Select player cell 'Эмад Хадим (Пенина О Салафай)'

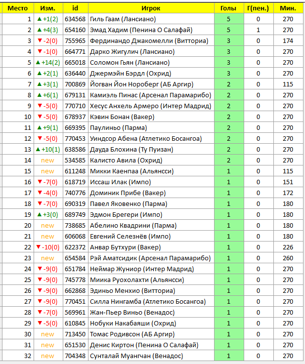tap(151, 30)
